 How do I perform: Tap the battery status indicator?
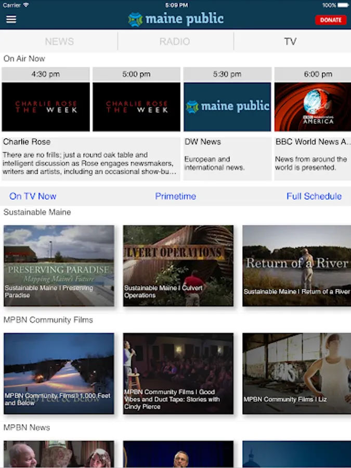pyautogui.click(x=343, y=5)
